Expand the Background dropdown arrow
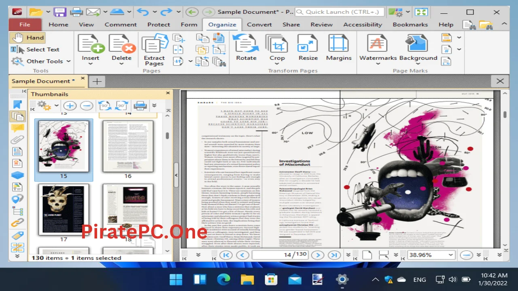 [x=418, y=64]
